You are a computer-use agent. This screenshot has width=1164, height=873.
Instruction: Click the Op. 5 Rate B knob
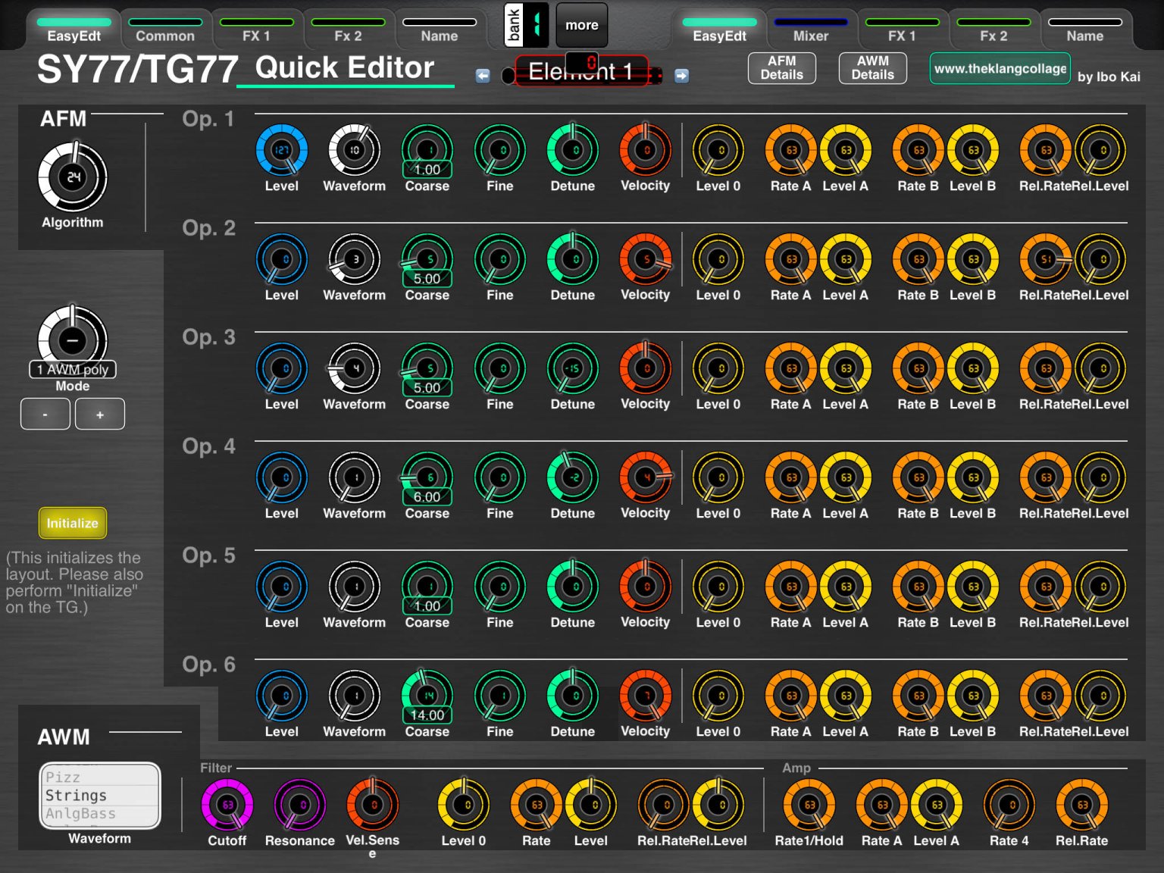918,587
